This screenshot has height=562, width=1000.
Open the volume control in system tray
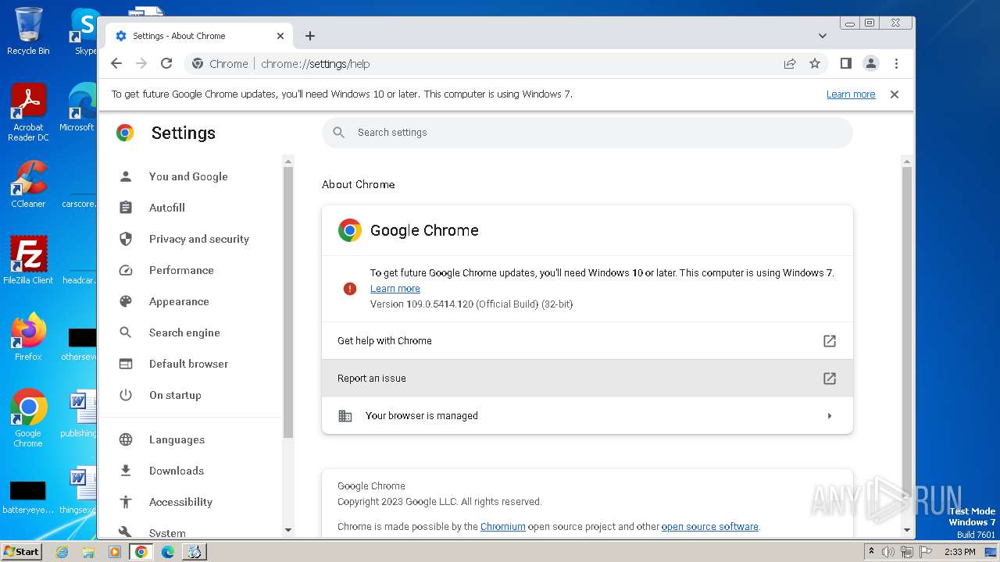[888, 552]
